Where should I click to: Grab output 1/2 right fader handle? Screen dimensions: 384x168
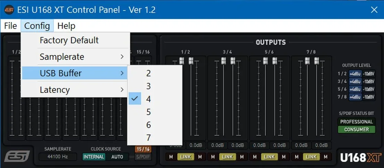191,61
